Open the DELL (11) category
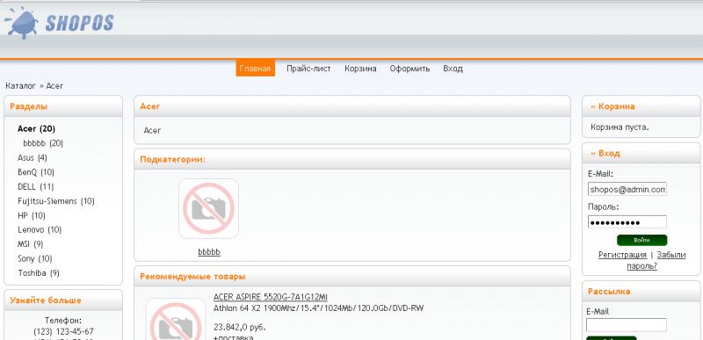Image resolution: width=703 pixels, height=340 pixels. 36,186
